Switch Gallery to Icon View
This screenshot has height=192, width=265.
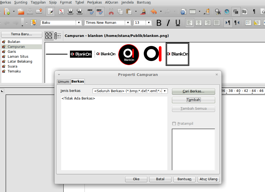(49, 36)
